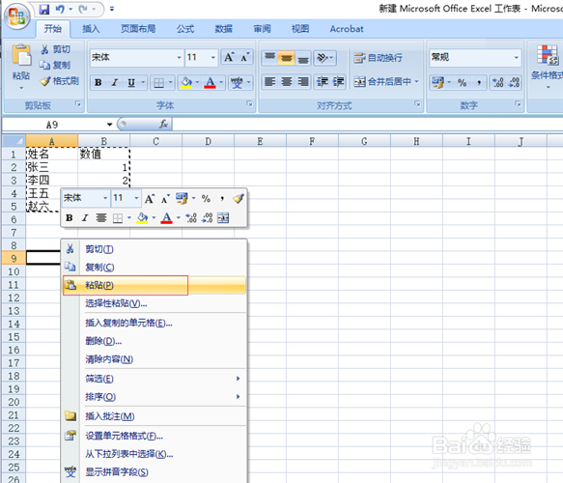
Task: Toggle bottom align in ribbon
Action: [303, 57]
